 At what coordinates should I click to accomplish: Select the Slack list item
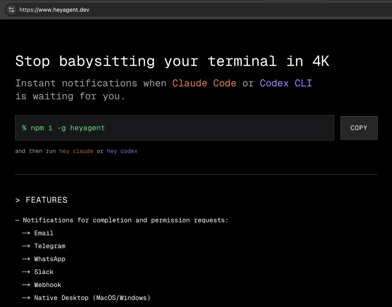point(38,272)
